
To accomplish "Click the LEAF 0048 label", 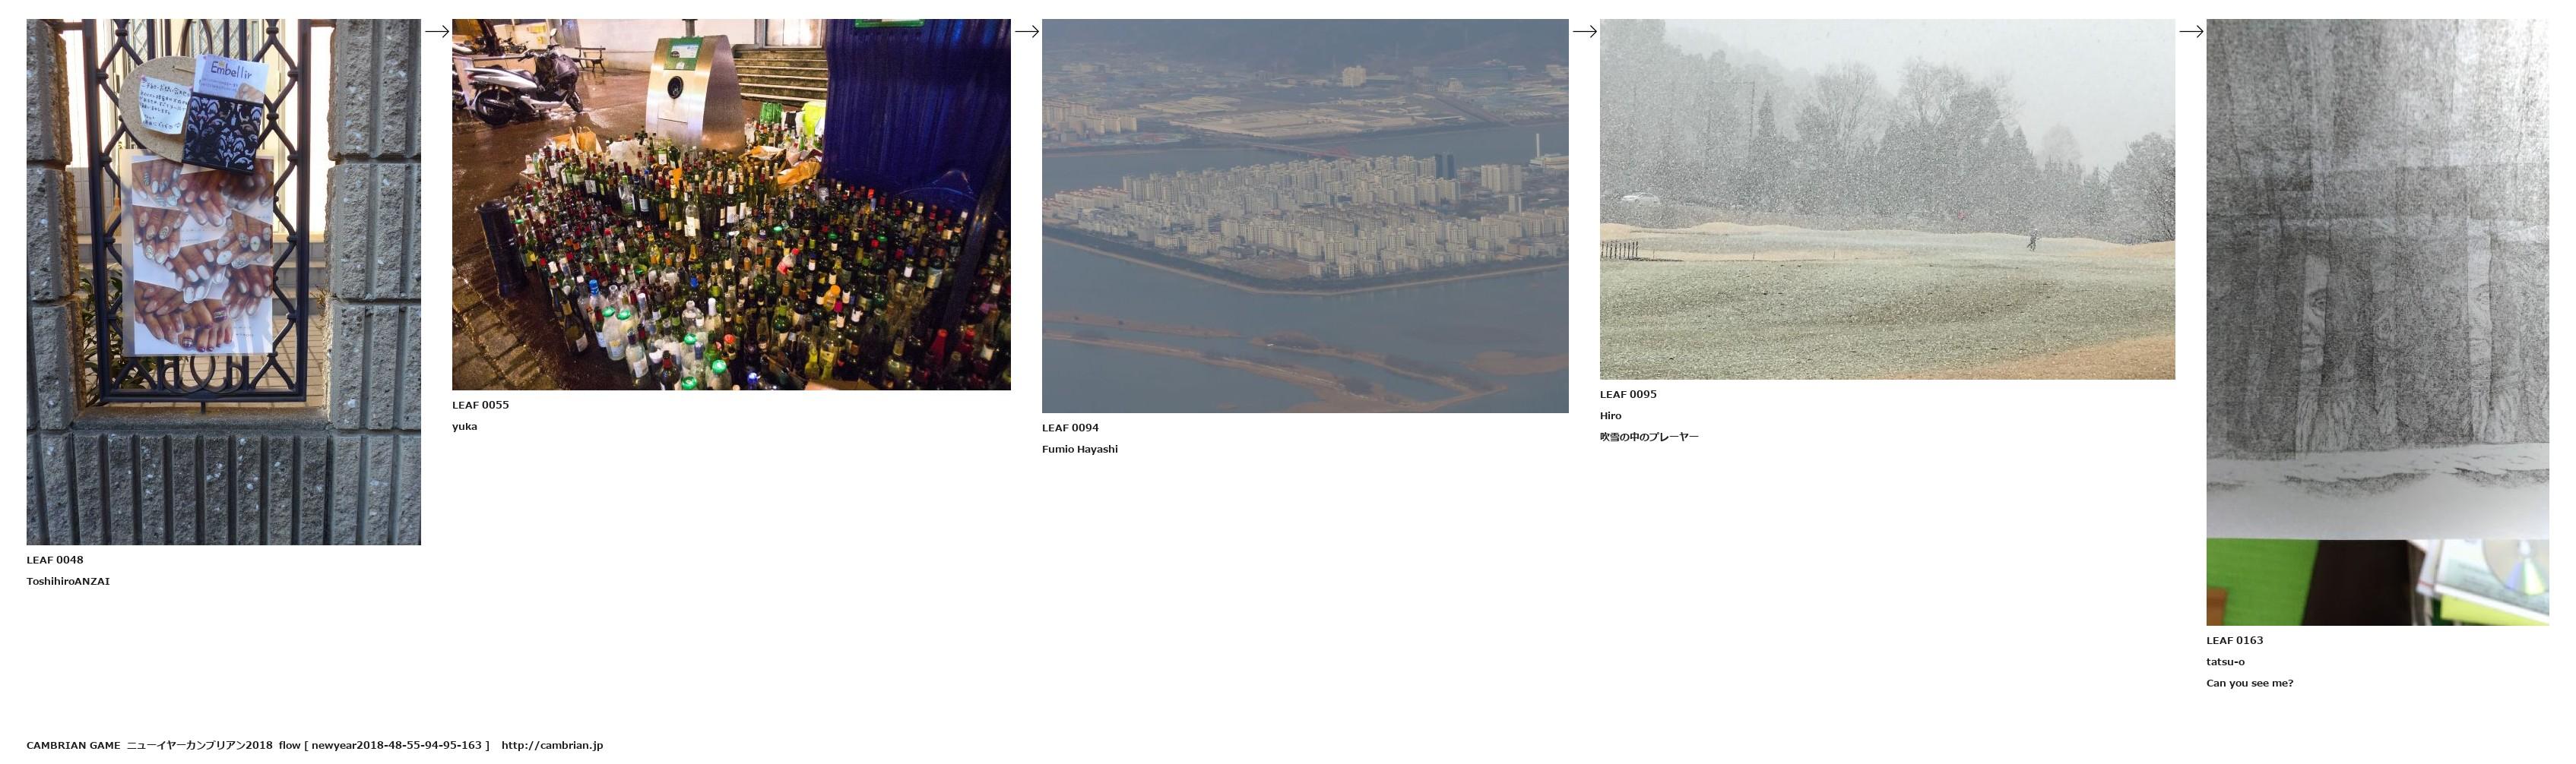I will (x=55, y=560).
